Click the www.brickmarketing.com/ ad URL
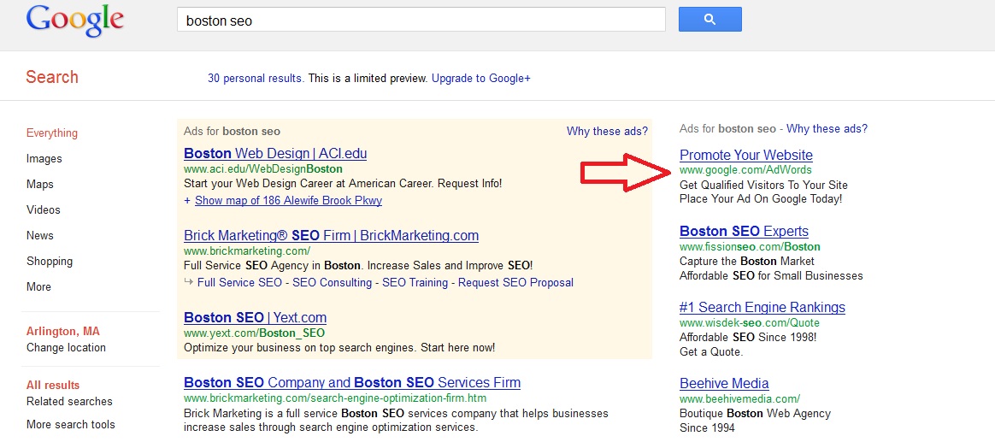The image size is (995, 448). point(247,251)
